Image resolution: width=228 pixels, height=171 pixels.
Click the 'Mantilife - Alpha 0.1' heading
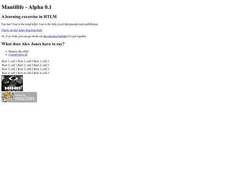click(x=27, y=7)
